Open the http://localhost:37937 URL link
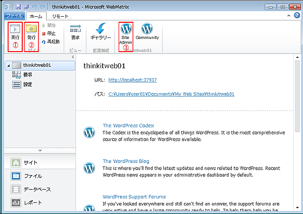The width and height of the screenshot is (303, 214). coord(132,80)
